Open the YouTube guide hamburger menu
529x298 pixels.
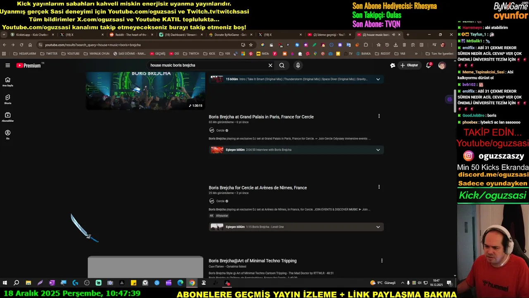click(7, 65)
